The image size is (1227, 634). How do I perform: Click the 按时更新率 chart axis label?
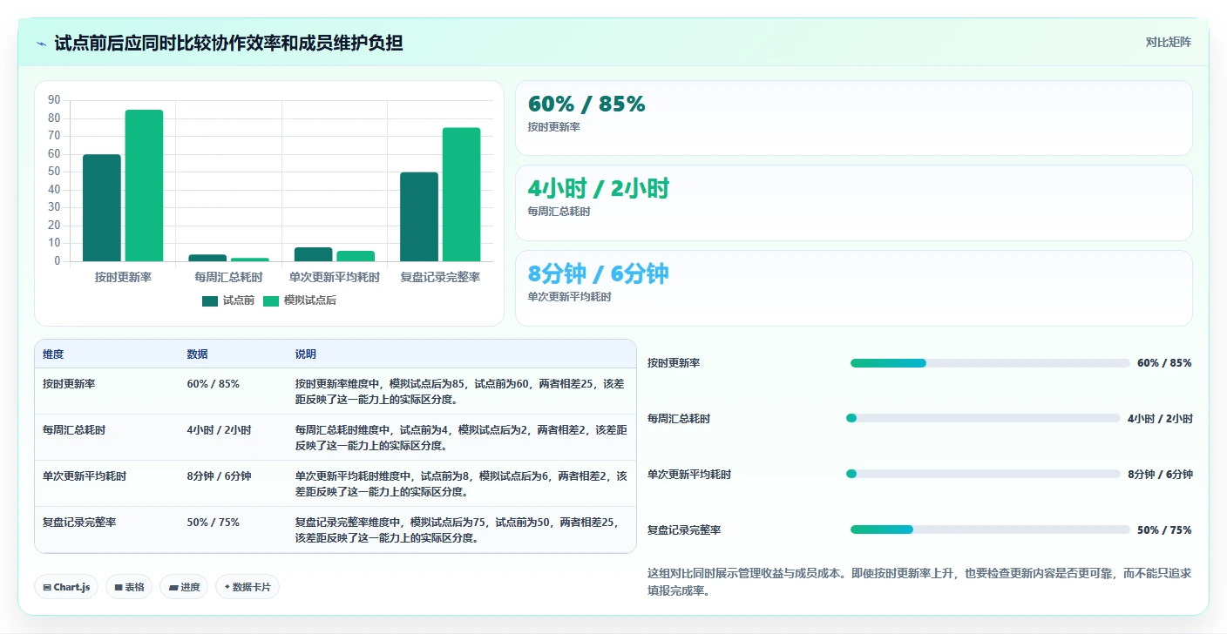(123, 277)
